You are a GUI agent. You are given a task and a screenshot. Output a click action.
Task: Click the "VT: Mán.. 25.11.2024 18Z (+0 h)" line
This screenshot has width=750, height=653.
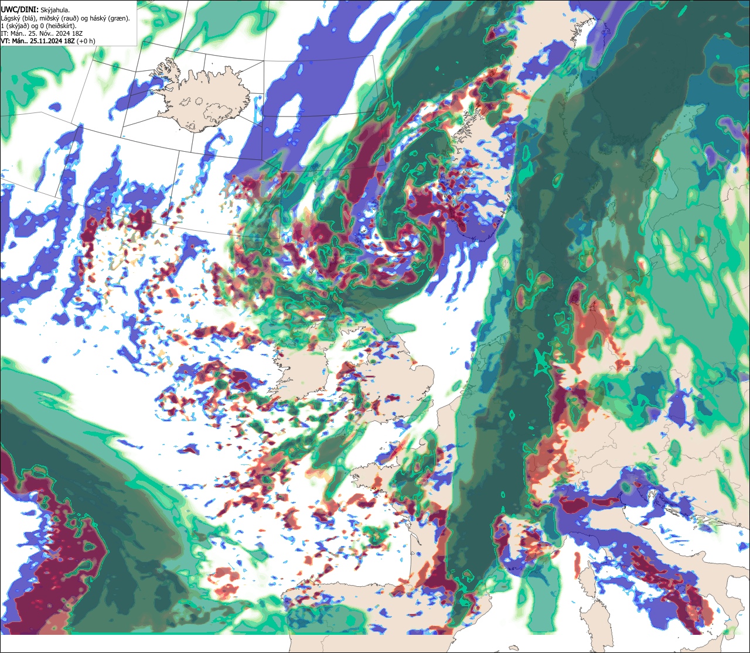[48, 40]
